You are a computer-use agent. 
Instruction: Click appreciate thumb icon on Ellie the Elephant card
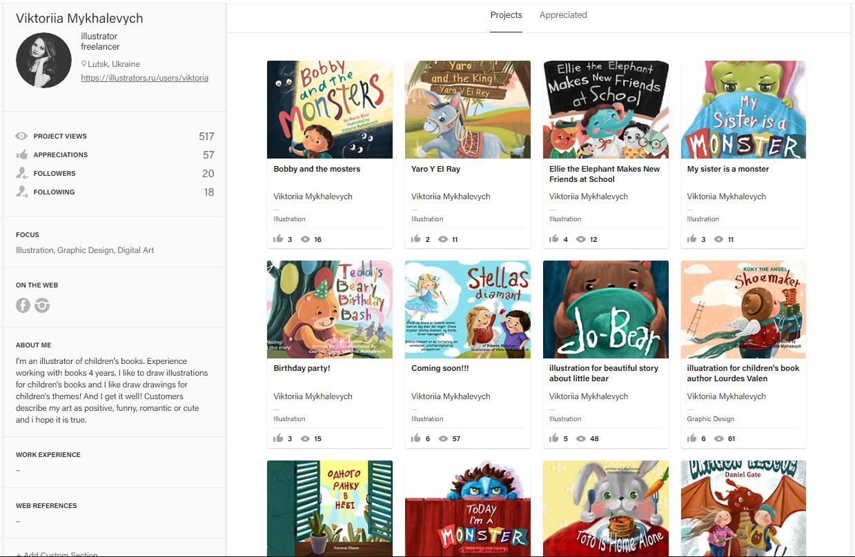555,239
